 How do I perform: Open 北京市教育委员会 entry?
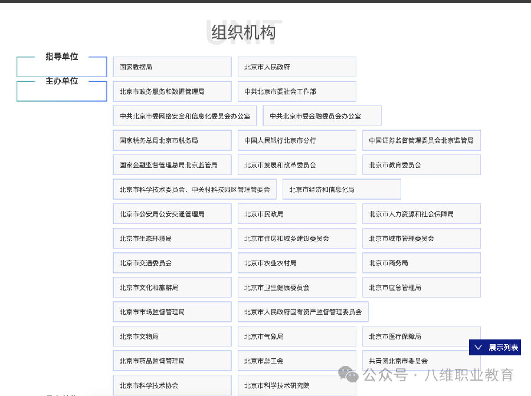click(x=421, y=165)
